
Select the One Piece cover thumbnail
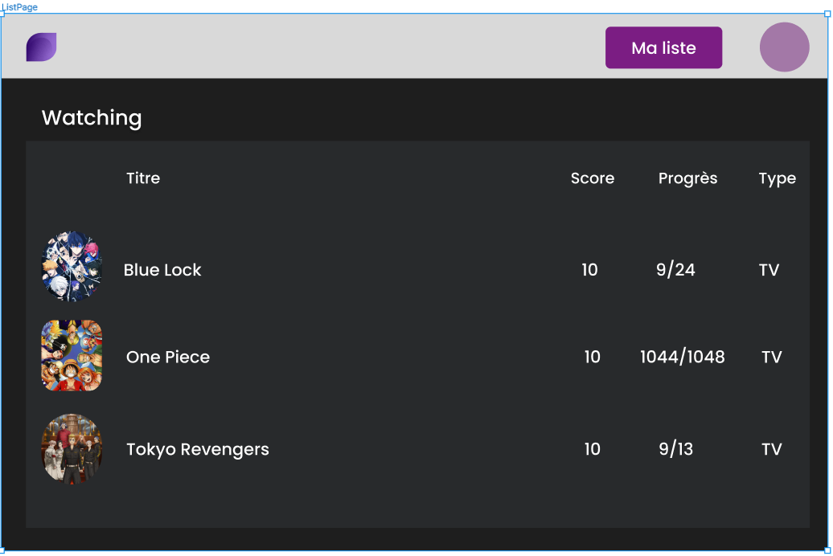[x=72, y=355]
